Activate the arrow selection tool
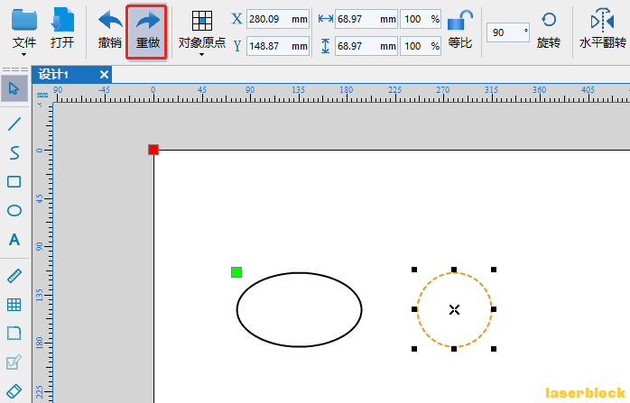 click(x=14, y=88)
